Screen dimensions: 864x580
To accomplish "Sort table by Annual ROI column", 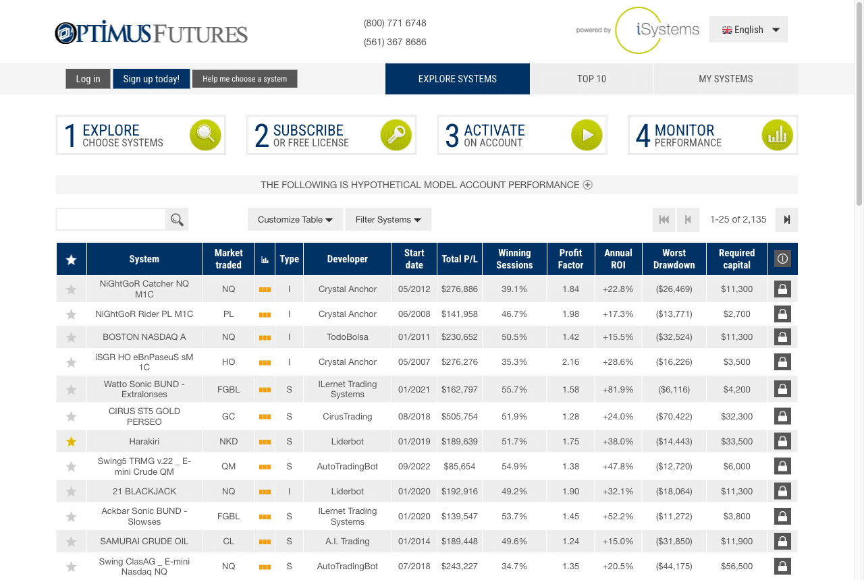I will (x=618, y=259).
